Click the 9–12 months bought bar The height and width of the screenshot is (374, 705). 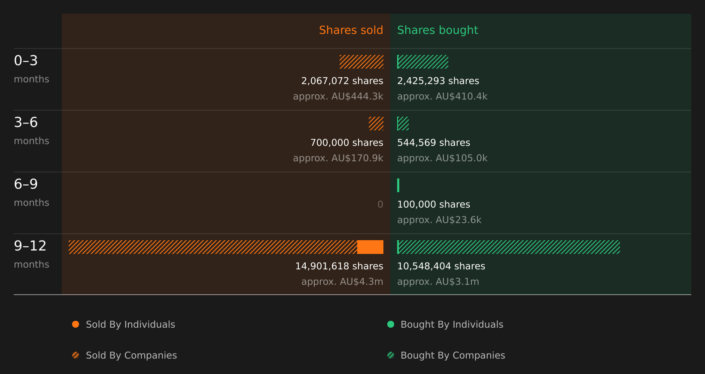pos(509,247)
